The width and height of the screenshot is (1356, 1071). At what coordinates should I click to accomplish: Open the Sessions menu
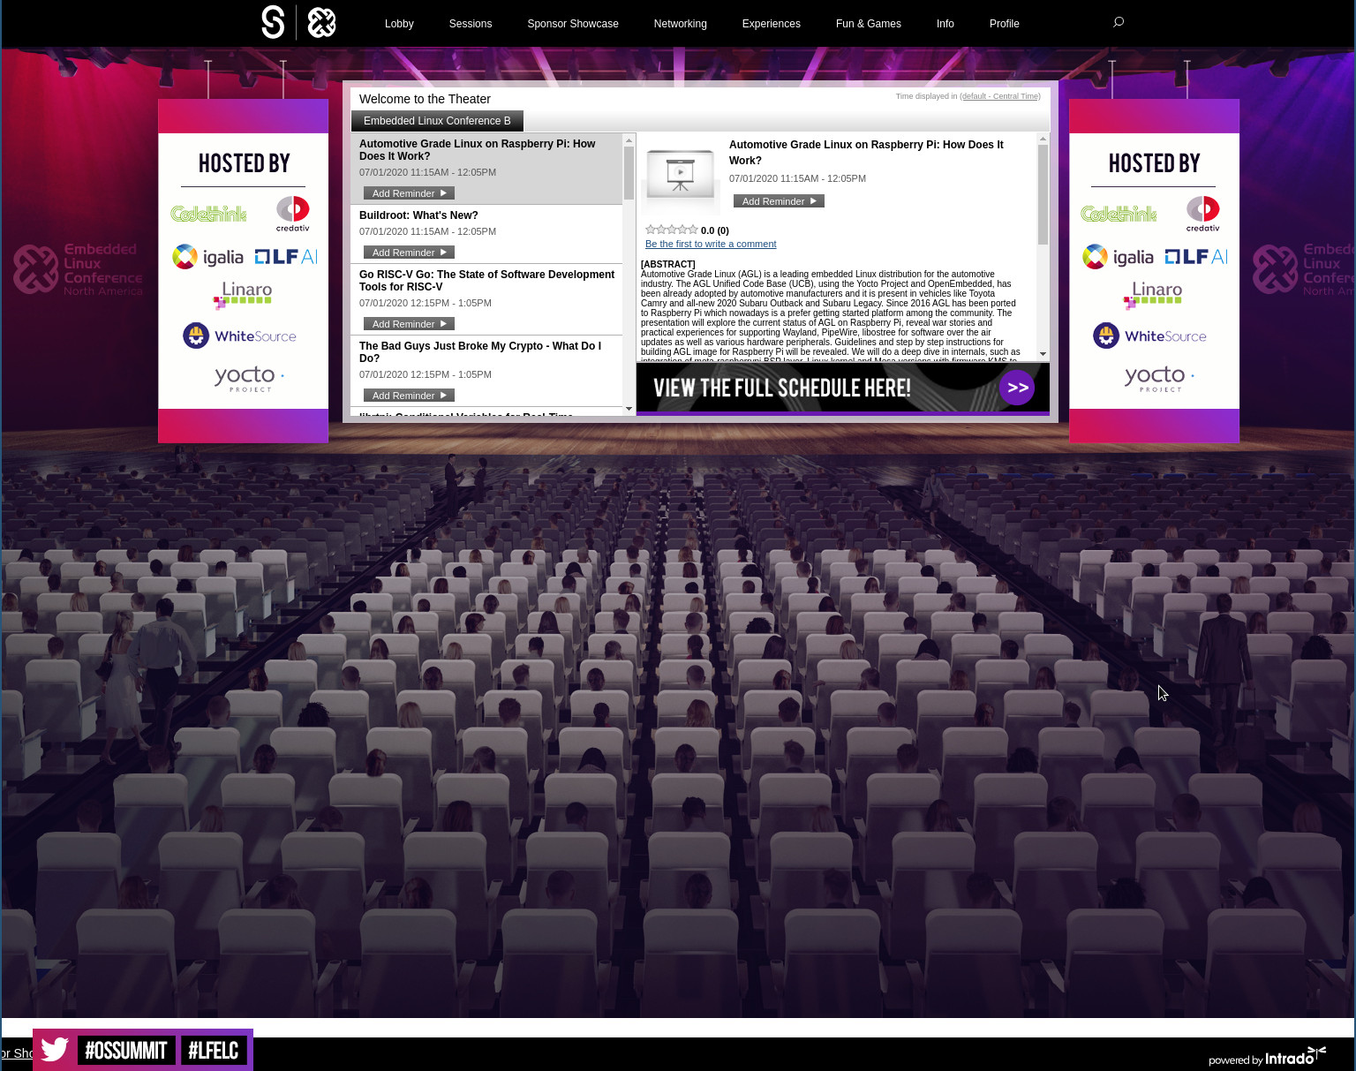coord(471,24)
